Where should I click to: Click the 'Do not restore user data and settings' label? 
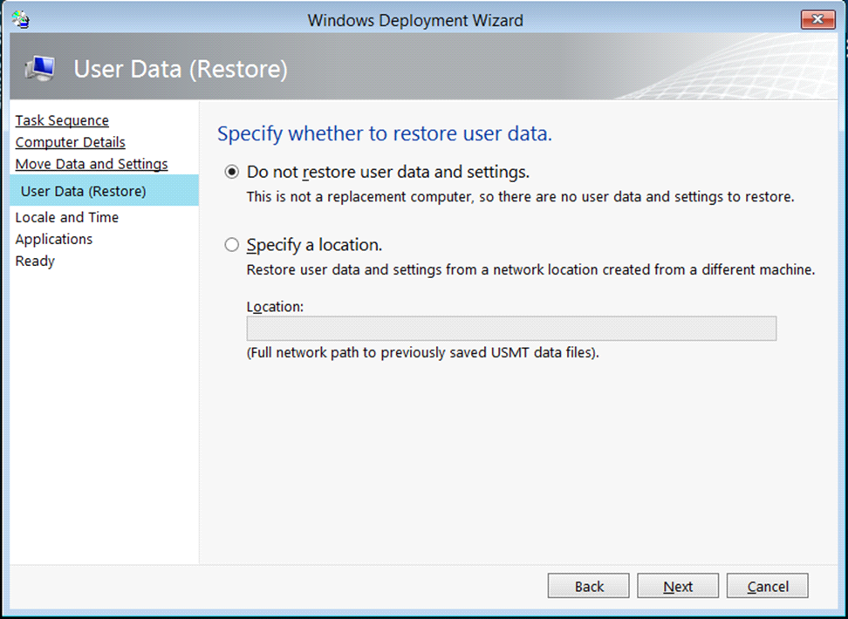pos(388,173)
